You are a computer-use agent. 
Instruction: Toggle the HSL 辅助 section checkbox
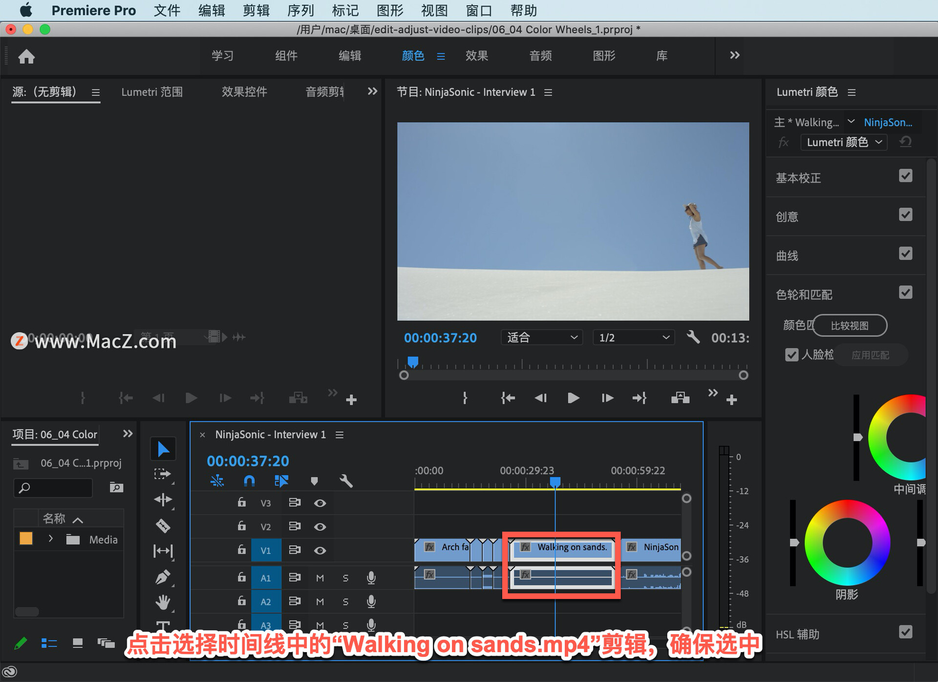(905, 632)
